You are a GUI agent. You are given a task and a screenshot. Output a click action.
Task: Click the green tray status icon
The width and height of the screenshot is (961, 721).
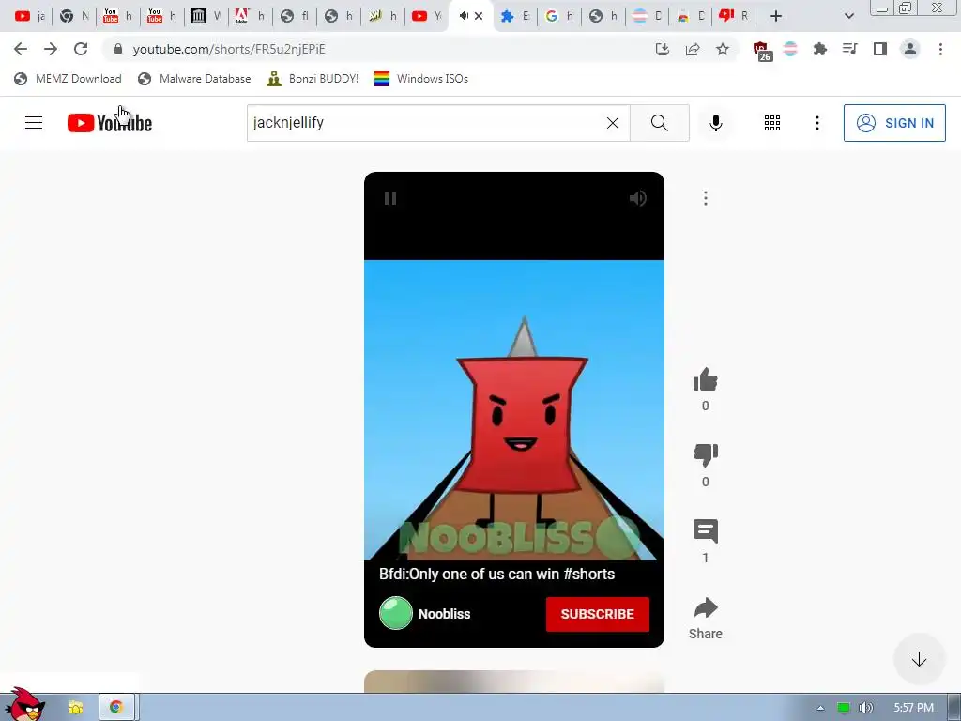click(x=844, y=708)
